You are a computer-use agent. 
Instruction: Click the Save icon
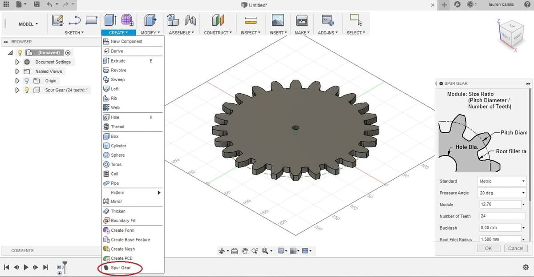pyautogui.click(x=36, y=4)
